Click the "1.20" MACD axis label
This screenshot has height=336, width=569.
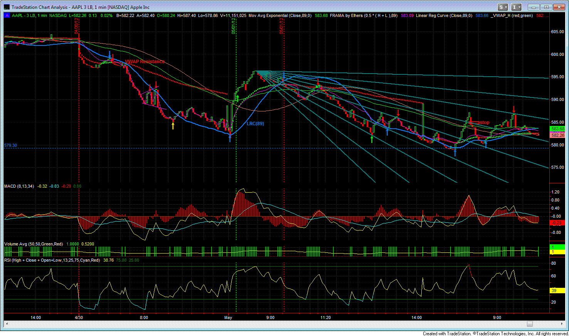pyautogui.click(x=556, y=192)
